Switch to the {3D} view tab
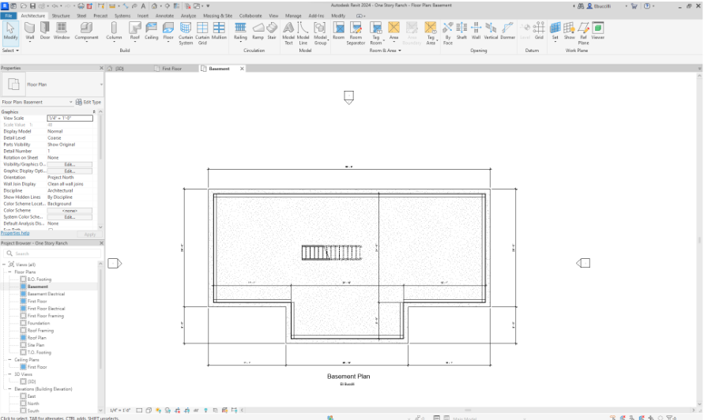Image resolution: width=704 pixels, height=420 pixels. coord(119,69)
